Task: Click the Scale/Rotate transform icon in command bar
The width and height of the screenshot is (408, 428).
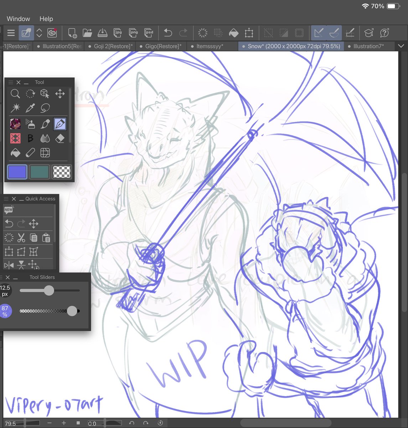Action: (x=249, y=33)
